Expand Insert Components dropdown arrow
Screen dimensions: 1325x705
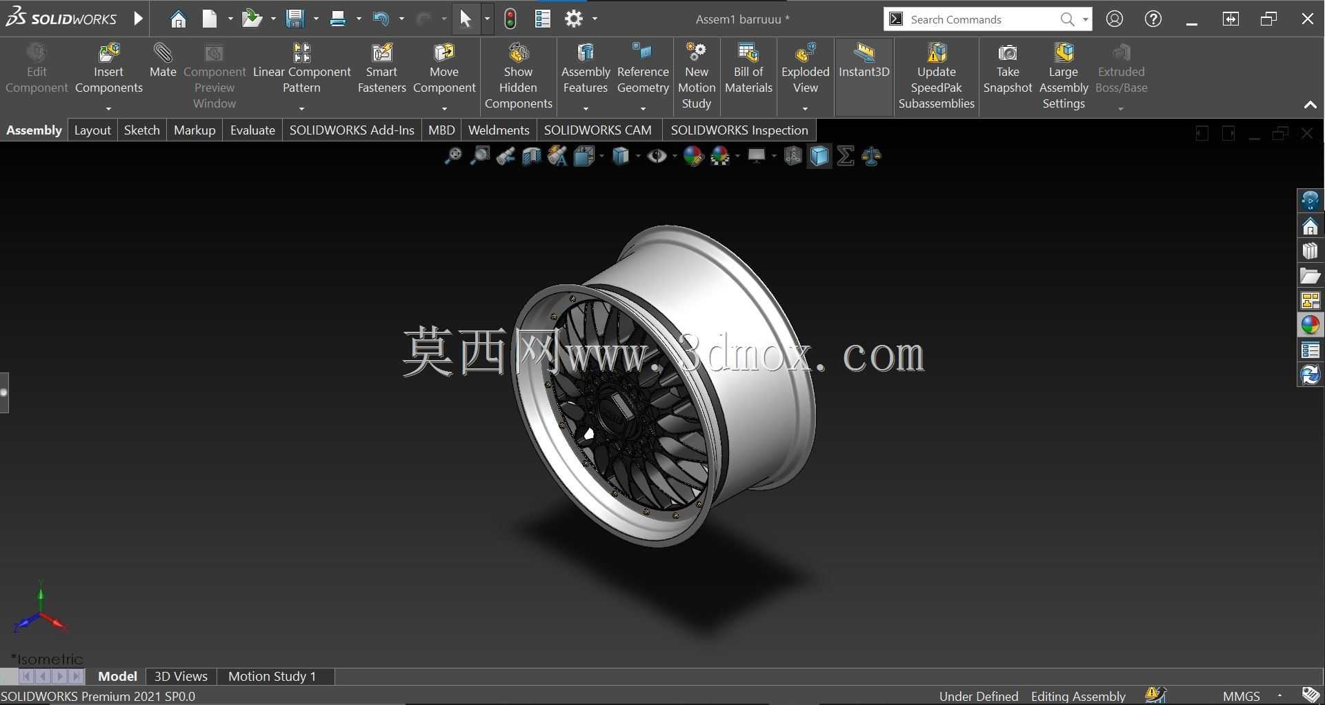(x=108, y=108)
